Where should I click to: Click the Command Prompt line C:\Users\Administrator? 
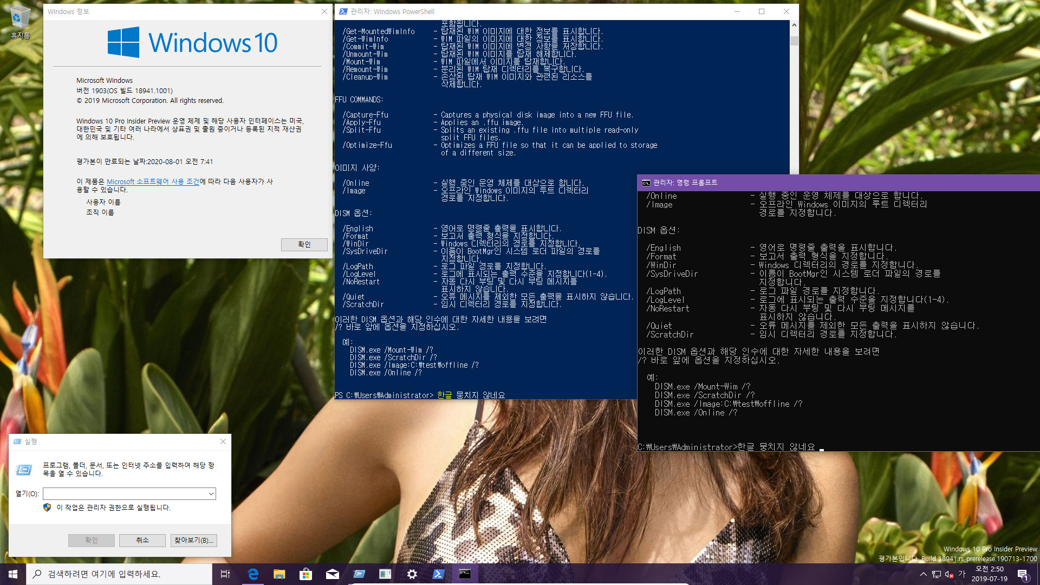coord(687,447)
